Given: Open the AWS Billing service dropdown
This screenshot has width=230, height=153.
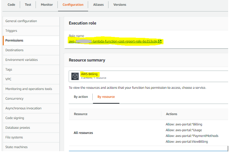Looking at the screenshot, I should (x=148, y=76).
